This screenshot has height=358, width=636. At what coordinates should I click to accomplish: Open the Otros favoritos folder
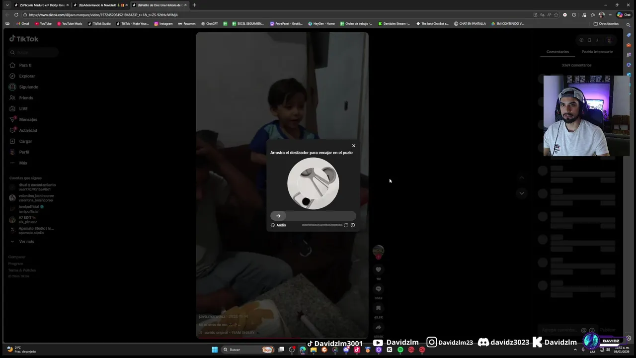(x=606, y=23)
